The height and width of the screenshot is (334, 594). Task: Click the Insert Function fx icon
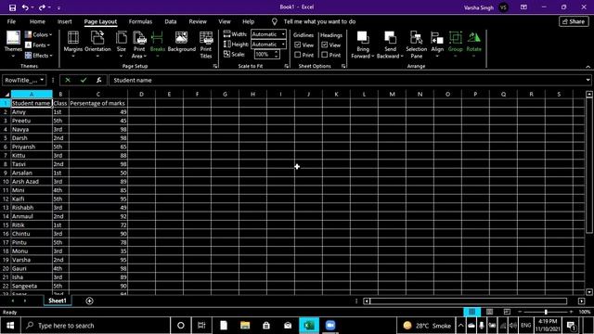click(99, 80)
